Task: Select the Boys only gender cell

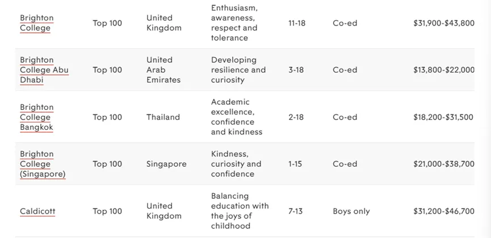Action: 351,211
